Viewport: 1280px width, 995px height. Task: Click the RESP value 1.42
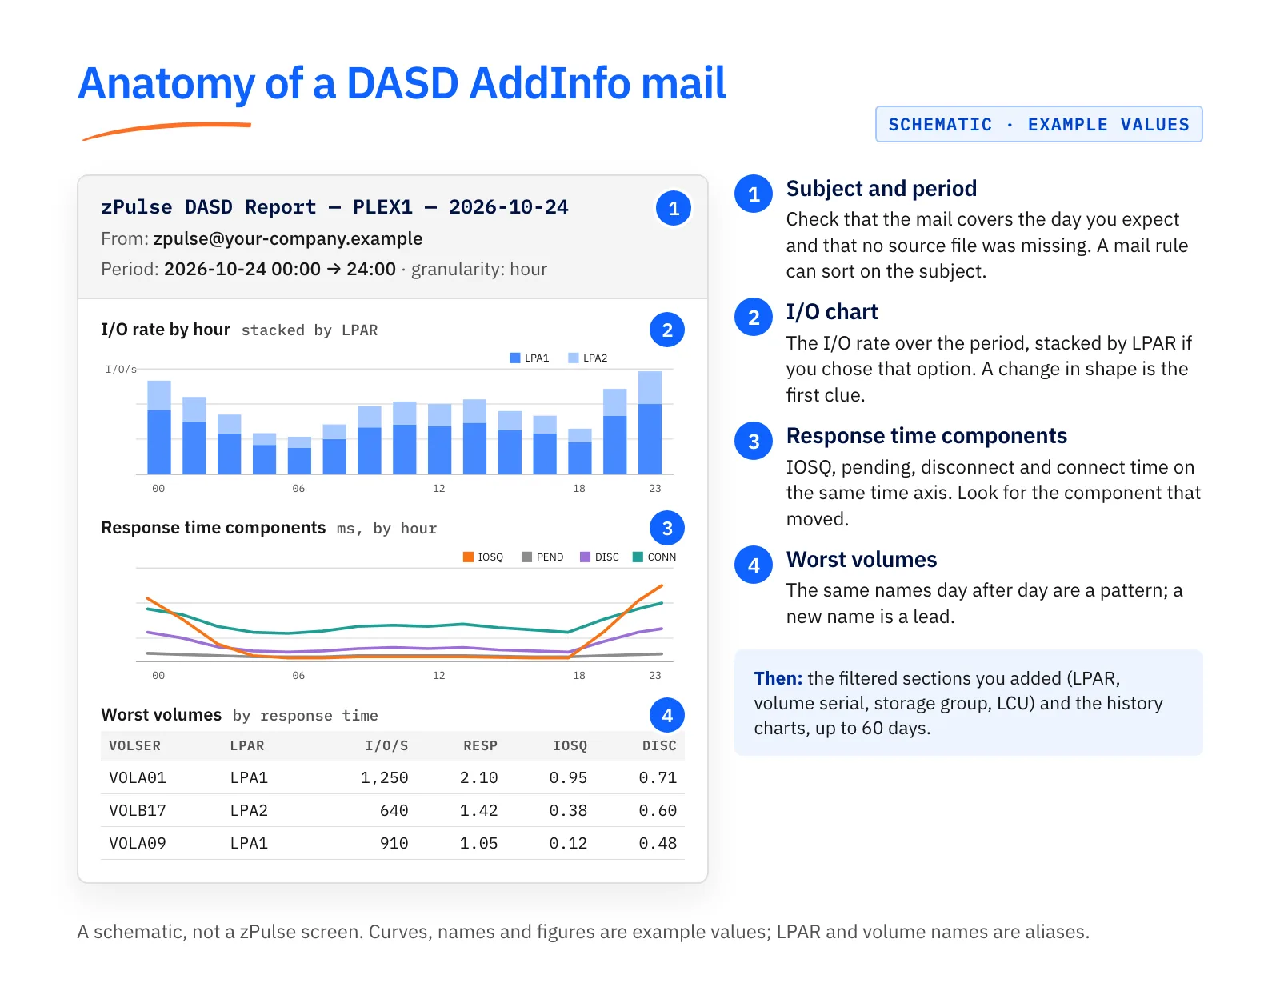coord(479,810)
